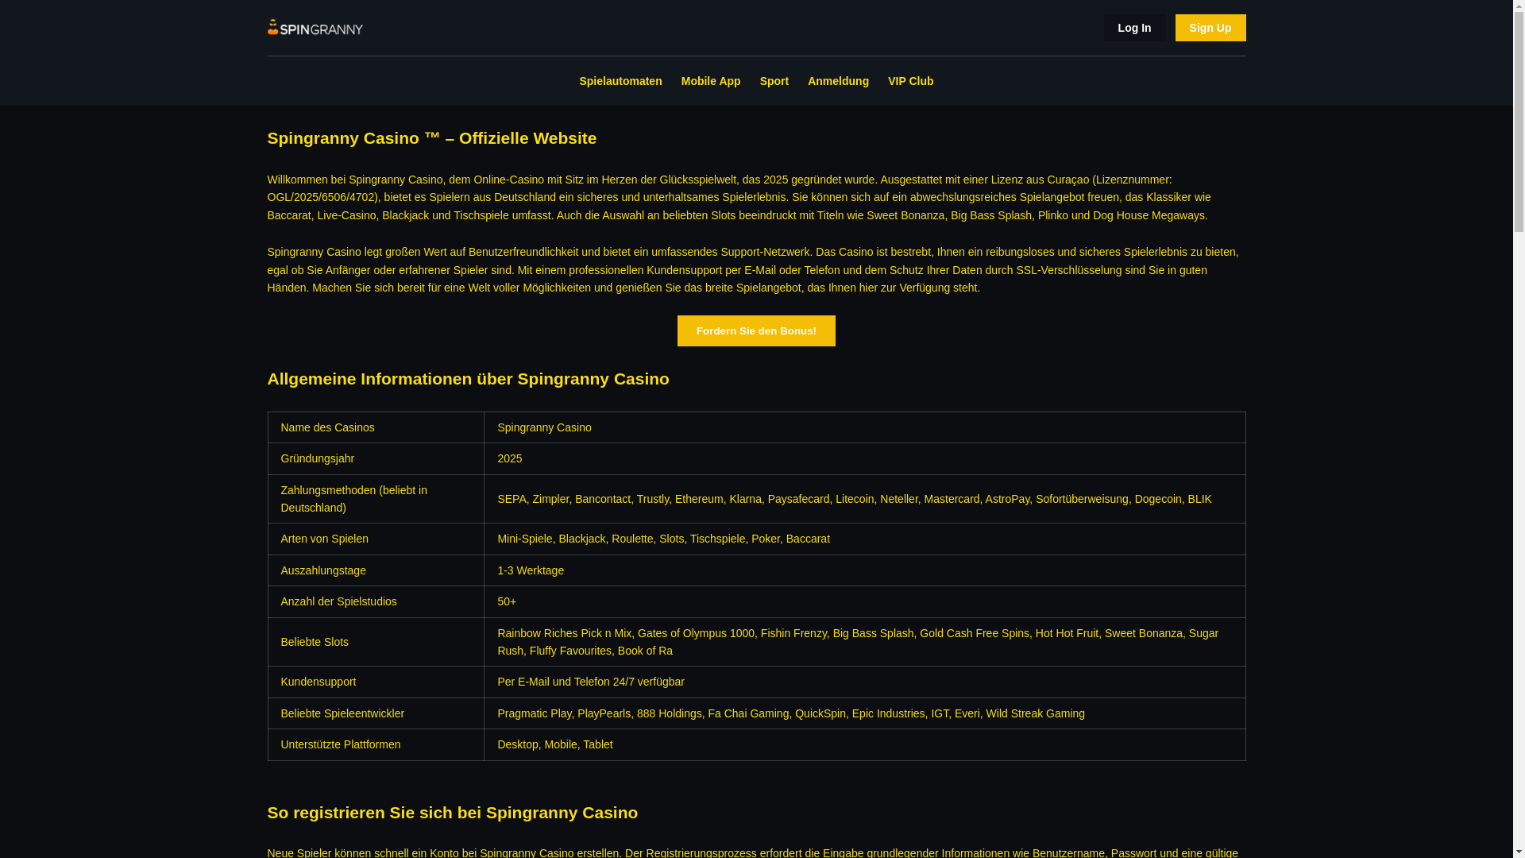
Task: Click paragraph starting 'Spingranny Casino legt großen Wert'
Action: 752,270
